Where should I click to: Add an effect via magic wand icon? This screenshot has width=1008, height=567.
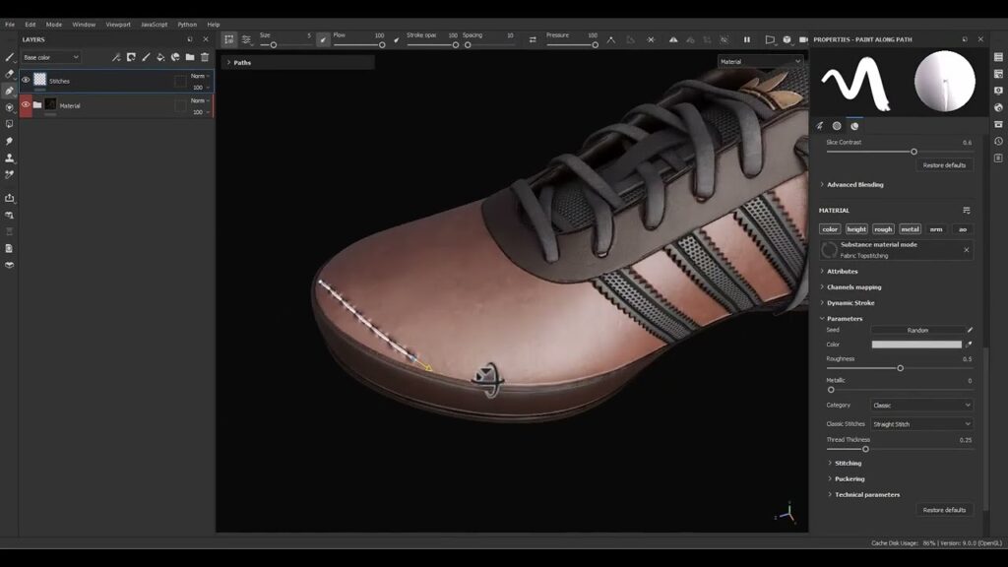pos(116,57)
